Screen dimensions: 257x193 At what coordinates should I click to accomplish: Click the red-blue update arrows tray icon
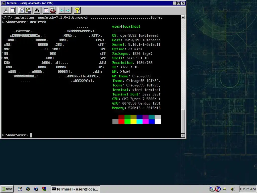tap(218, 189)
